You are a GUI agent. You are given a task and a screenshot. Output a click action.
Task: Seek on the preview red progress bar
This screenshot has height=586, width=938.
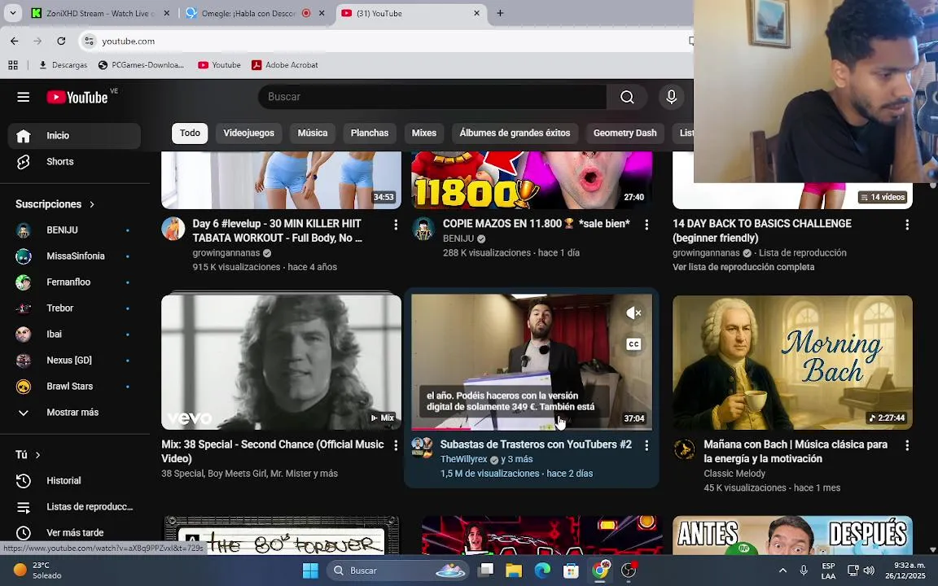click(531, 429)
